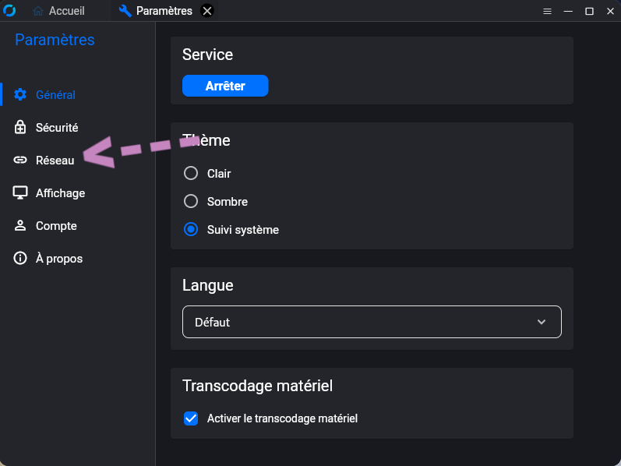Close the Paramètres tab
621x466 pixels.
coord(206,11)
